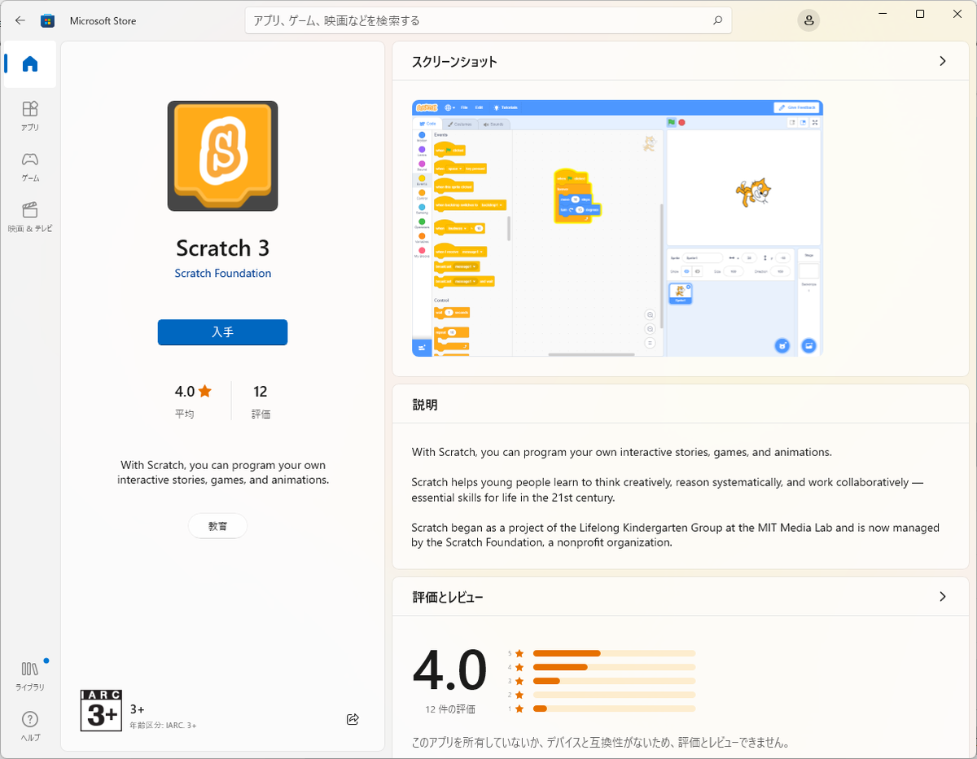Click the search box for apps

coord(488,20)
